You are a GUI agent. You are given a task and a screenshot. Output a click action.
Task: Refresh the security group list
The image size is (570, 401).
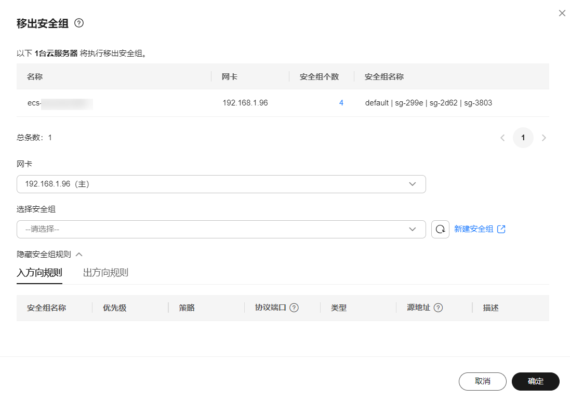(x=440, y=229)
